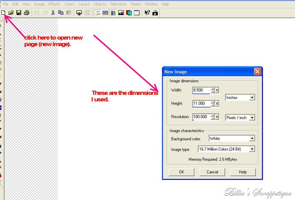Screen dimensions: 295x200
Task: Open the Background color dropdown
Action: click(252, 139)
